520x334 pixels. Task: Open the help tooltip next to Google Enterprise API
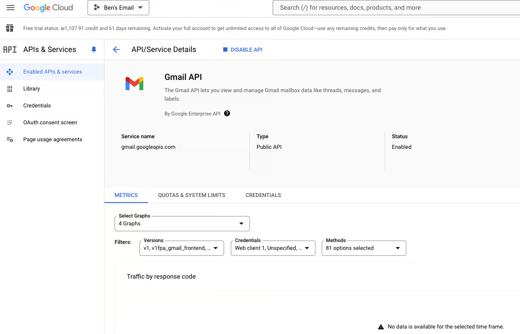coord(227,113)
